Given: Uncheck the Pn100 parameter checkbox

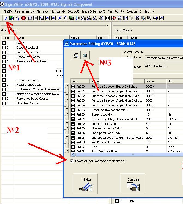Looking at the screenshot, I should [73, 114].
